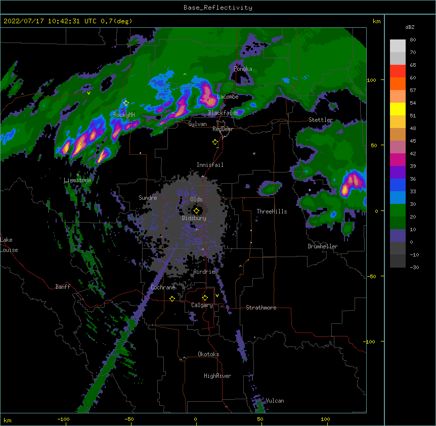Pick the magenta 39-42 dBZ legend swatch
Screen dimensions: 436x426
(398, 160)
